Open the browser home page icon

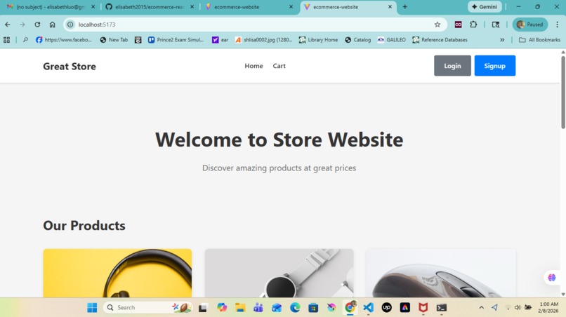[53, 25]
